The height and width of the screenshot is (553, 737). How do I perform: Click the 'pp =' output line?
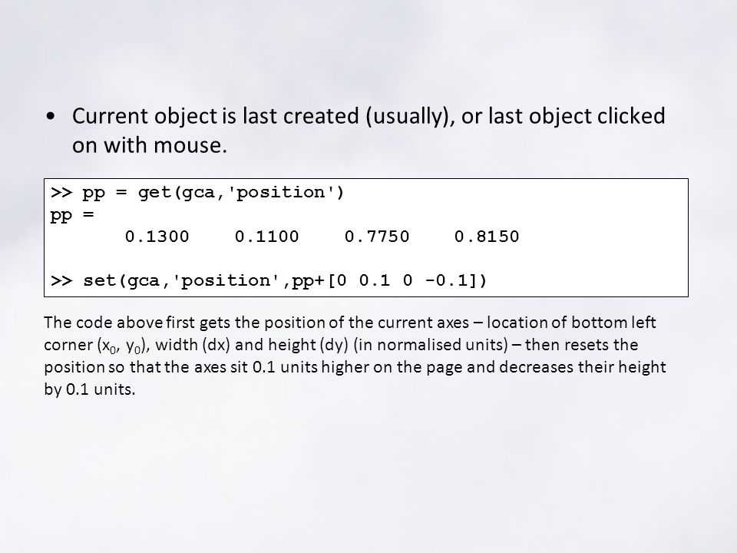[x=72, y=215]
